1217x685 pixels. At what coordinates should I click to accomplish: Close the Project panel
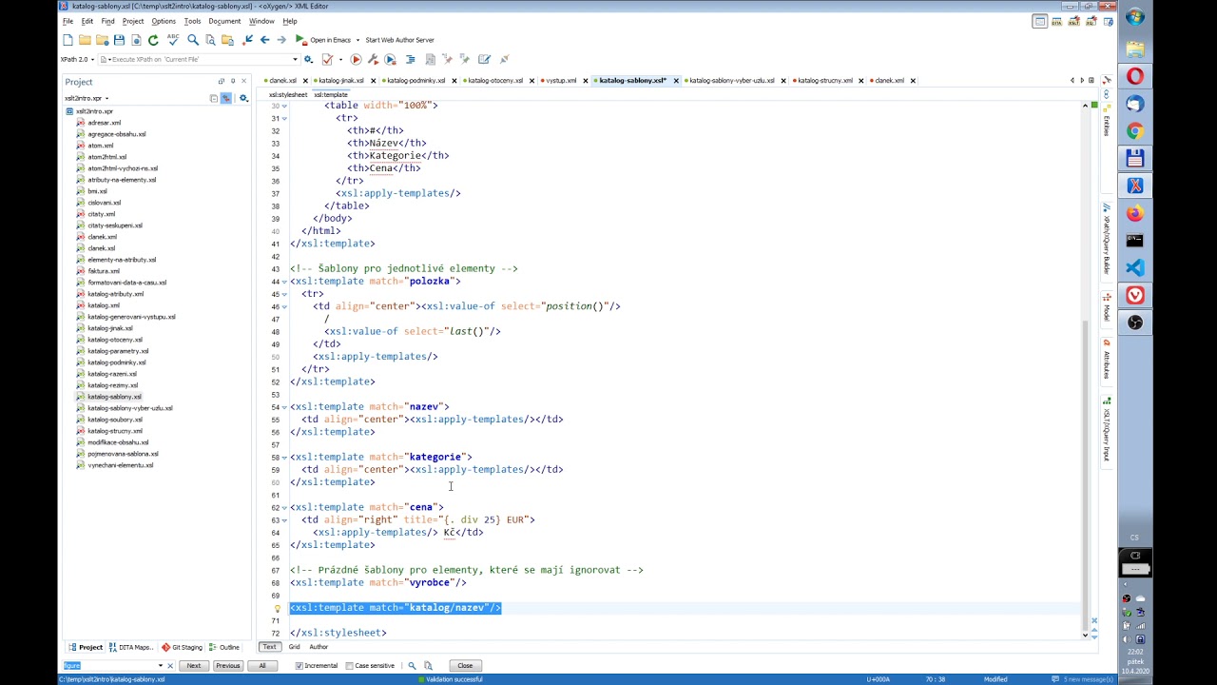243,81
